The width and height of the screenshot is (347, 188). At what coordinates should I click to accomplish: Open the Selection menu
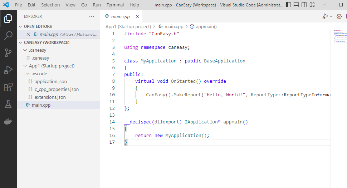(x=50, y=5)
